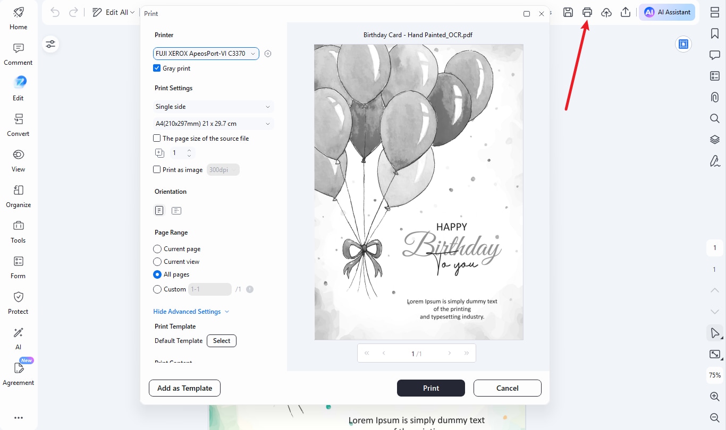Screen dimensions: 726x430
Task: Click the Redo arrow icon
Action: point(73,12)
